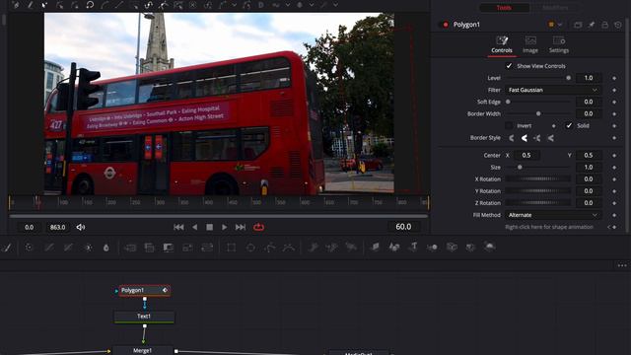Open the Tools inspector tab
Image resolution: width=631 pixels, height=355 pixels.
(x=504, y=8)
